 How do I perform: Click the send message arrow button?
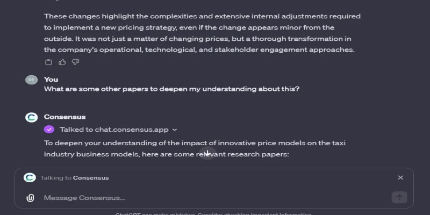[x=399, y=197]
